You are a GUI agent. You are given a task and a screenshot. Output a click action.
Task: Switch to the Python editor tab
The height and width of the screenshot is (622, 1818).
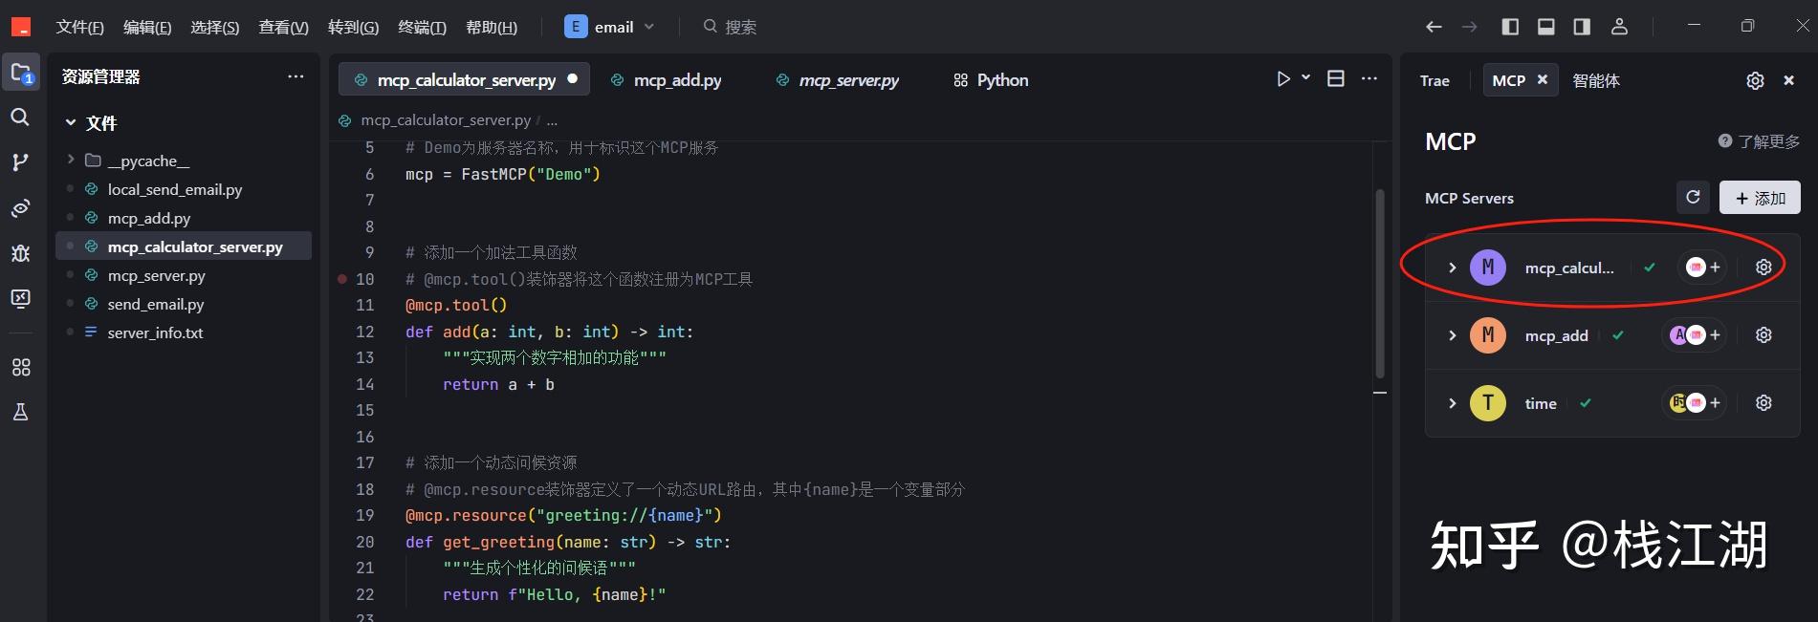click(x=991, y=80)
